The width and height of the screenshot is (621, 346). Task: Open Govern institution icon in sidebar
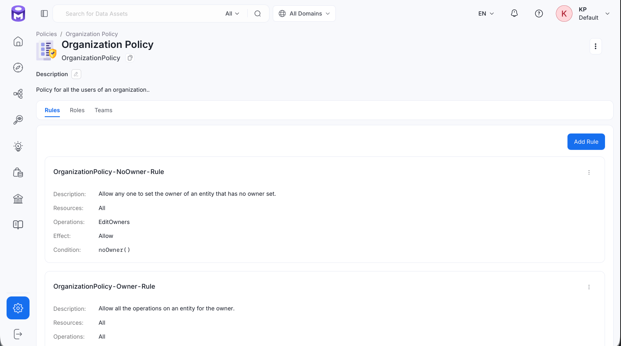click(x=18, y=199)
